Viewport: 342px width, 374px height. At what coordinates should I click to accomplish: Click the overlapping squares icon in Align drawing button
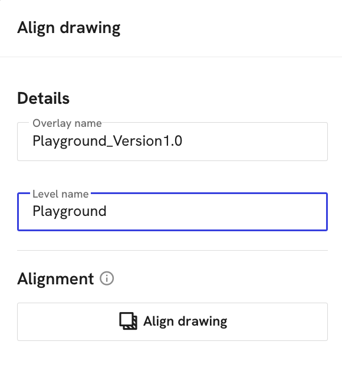129,321
